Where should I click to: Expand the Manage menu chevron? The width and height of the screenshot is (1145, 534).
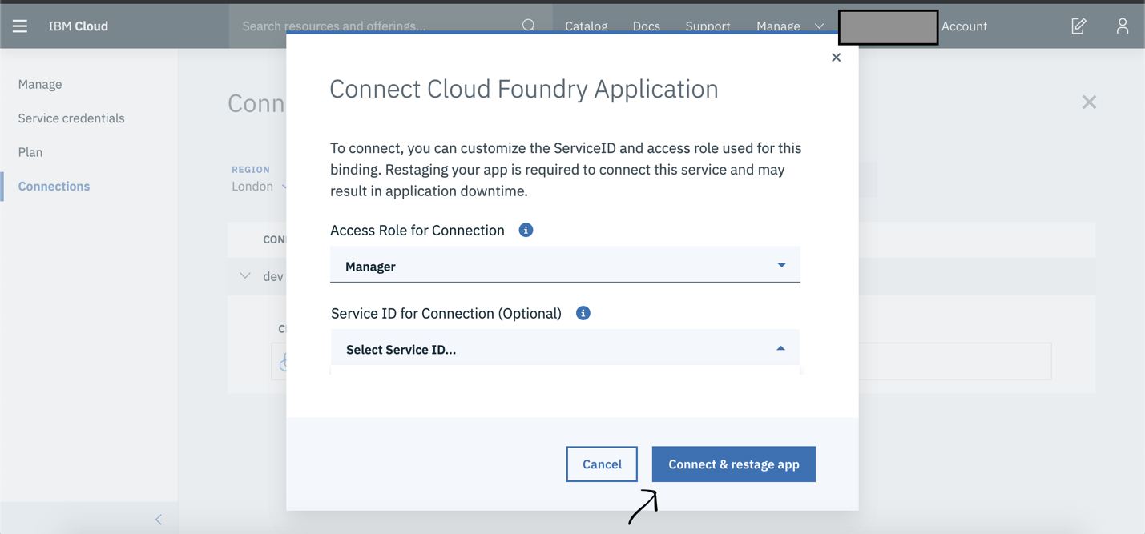tap(819, 26)
